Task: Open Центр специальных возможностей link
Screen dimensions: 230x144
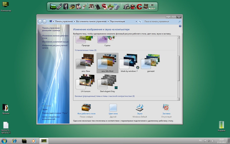Action: pos(51,118)
